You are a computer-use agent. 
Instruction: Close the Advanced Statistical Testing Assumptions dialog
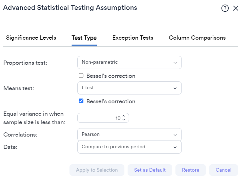235,8
